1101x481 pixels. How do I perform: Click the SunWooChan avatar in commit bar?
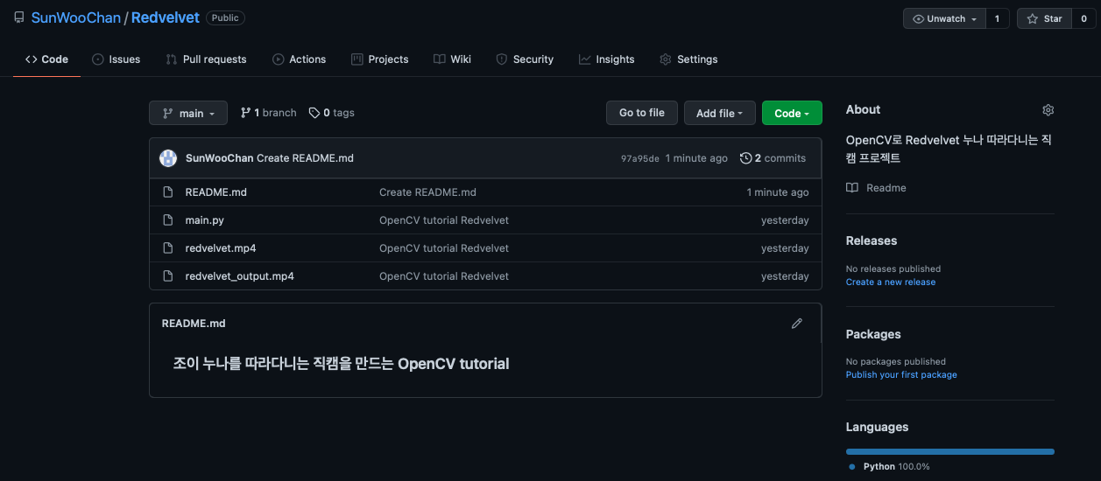168,158
